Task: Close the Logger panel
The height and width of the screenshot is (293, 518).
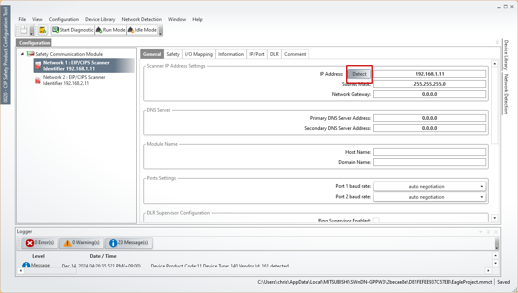Action: [496, 232]
